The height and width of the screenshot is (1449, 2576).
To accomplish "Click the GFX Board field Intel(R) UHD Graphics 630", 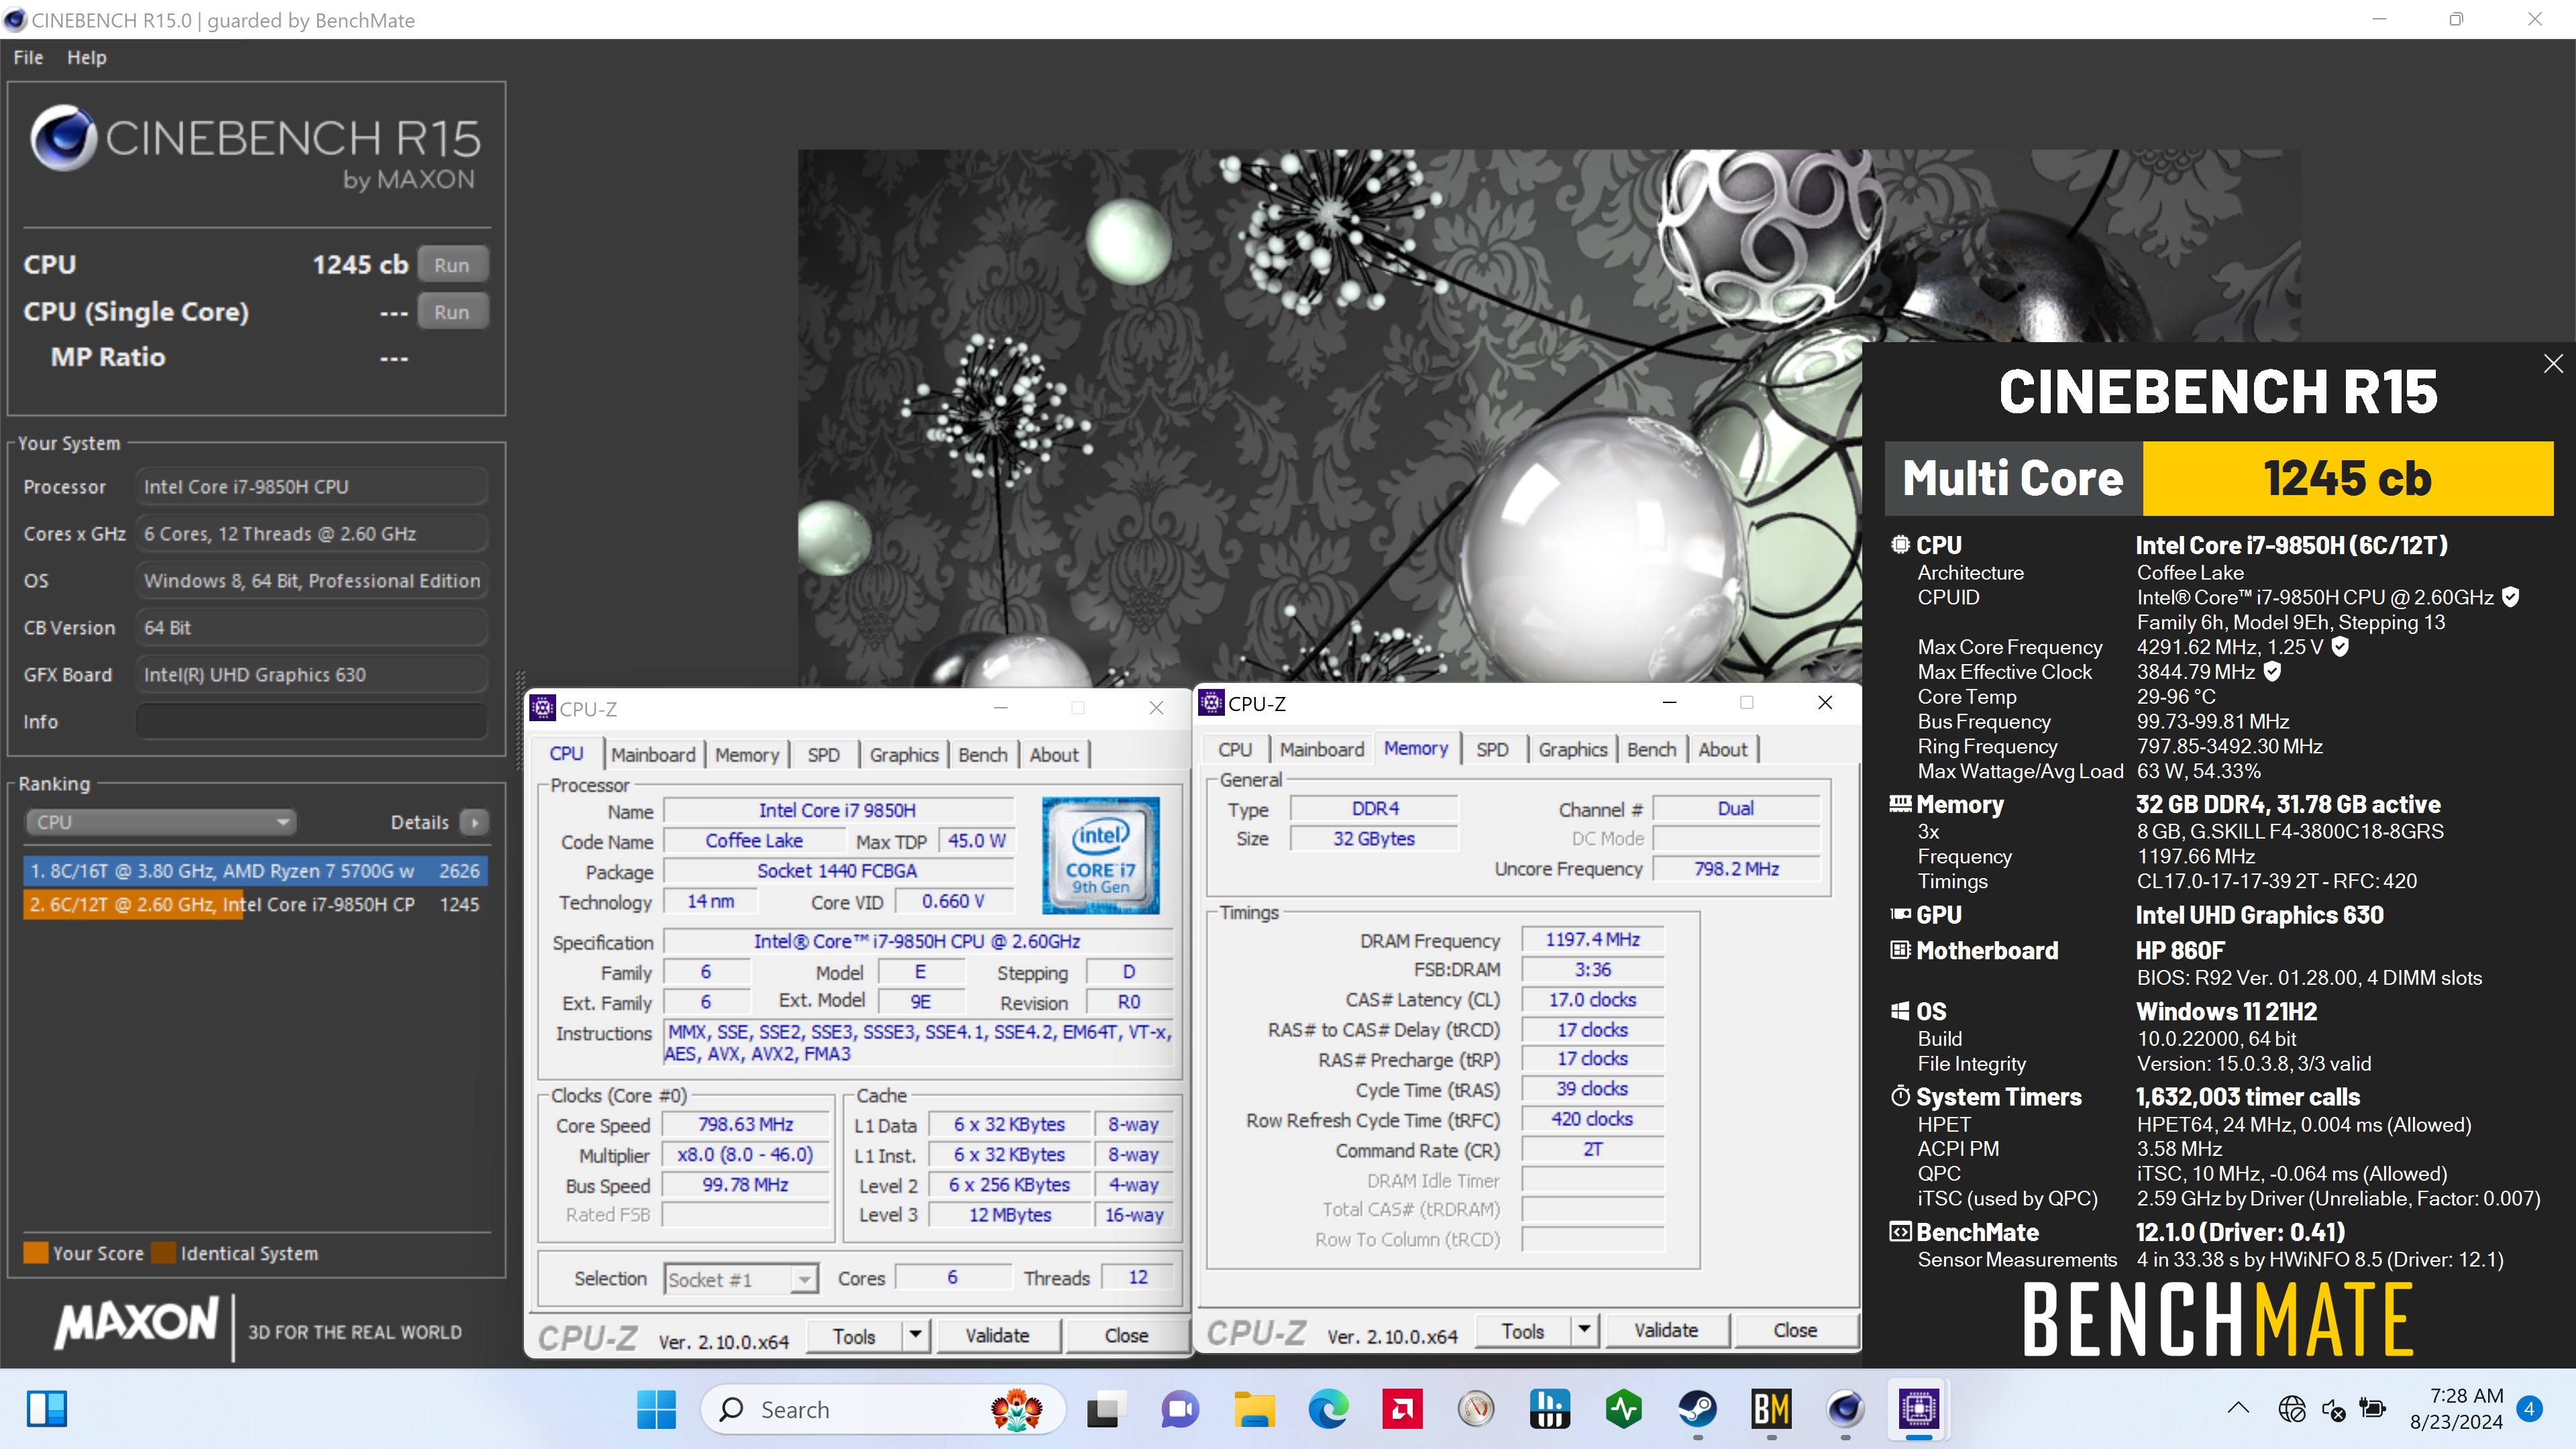I will click(x=311, y=675).
